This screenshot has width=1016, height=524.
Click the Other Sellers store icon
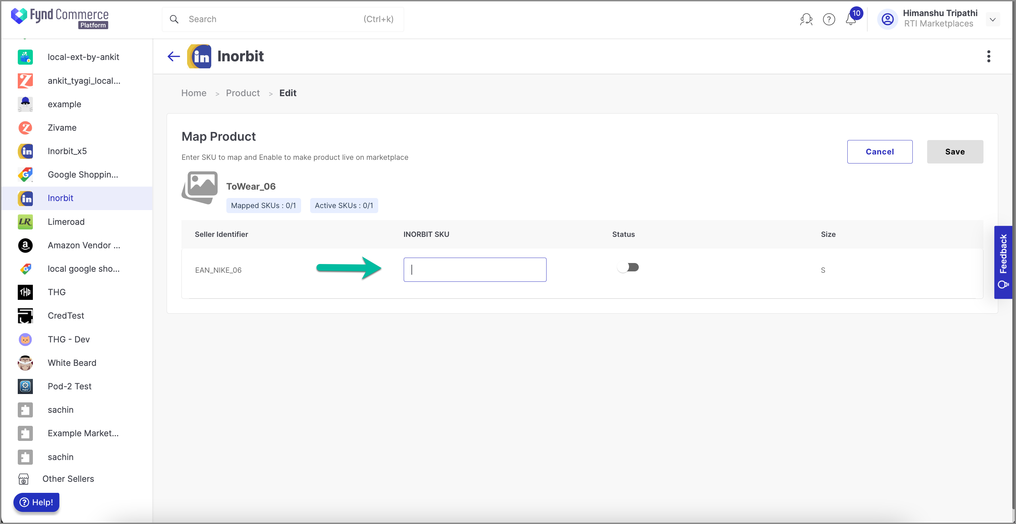24,479
